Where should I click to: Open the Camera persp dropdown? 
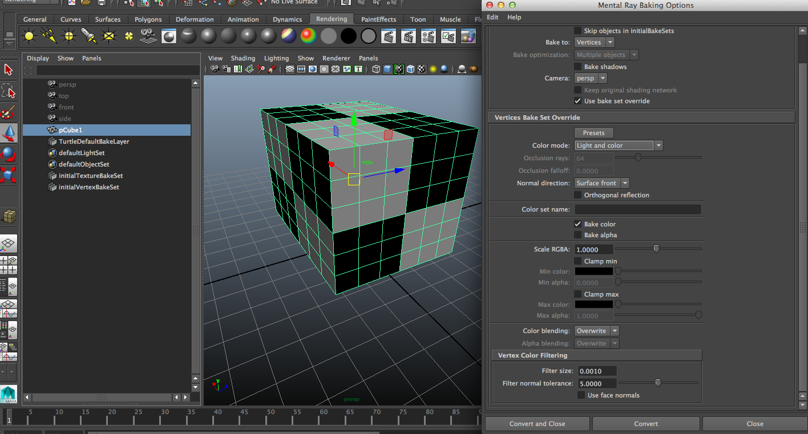coord(591,78)
